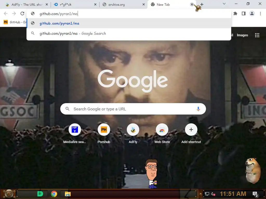Click the hamster desktop character
266x199 pixels.
click(253, 170)
